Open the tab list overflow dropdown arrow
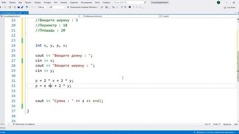 point(236,13)
